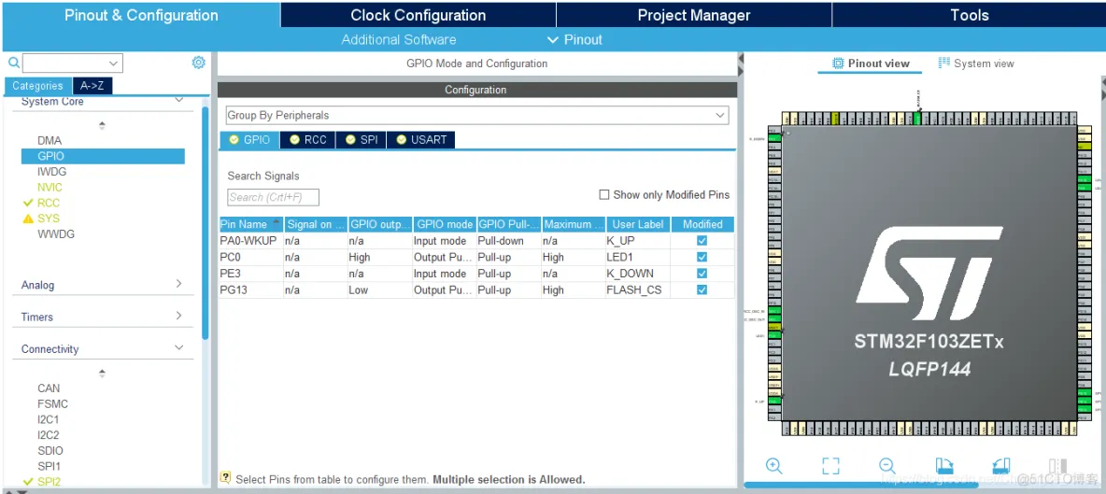This screenshot has width=1106, height=494.
Task: Sort table by Modified column
Action: (x=702, y=224)
